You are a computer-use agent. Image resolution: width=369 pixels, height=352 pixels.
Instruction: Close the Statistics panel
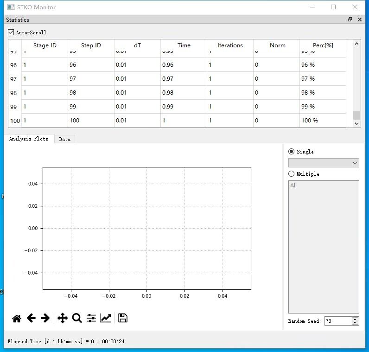(x=360, y=19)
